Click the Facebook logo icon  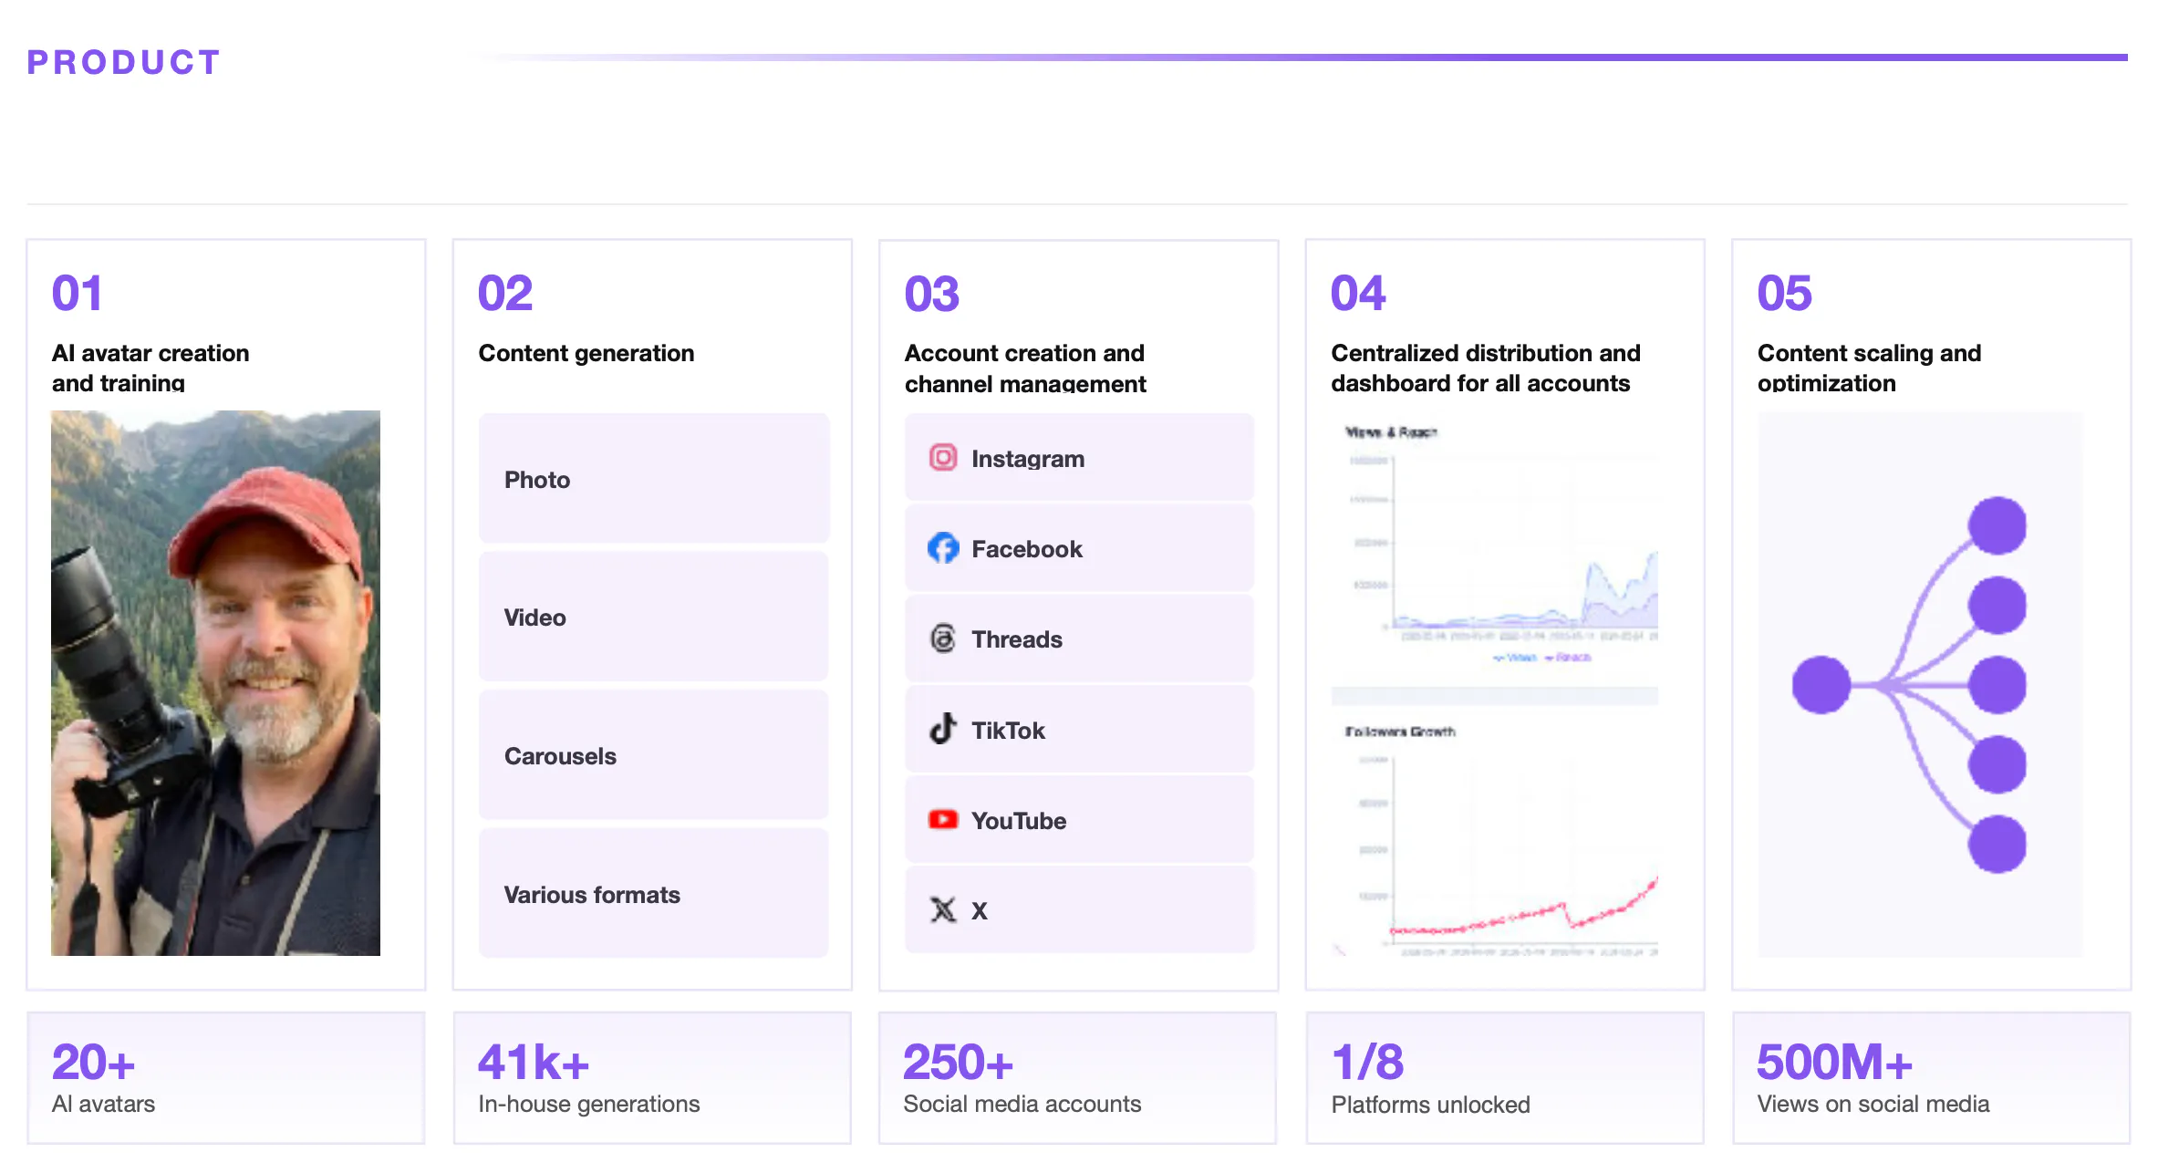943,547
